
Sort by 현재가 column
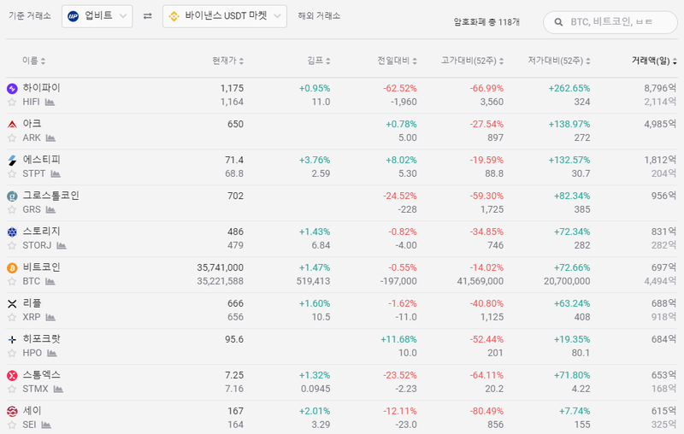pyautogui.click(x=227, y=61)
